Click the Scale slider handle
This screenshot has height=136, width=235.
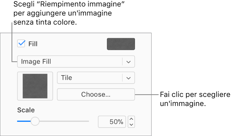tap(35, 121)
